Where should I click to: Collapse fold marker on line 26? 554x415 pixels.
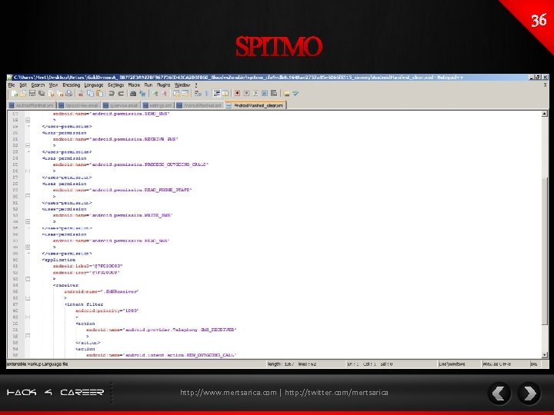pos(28,171)
